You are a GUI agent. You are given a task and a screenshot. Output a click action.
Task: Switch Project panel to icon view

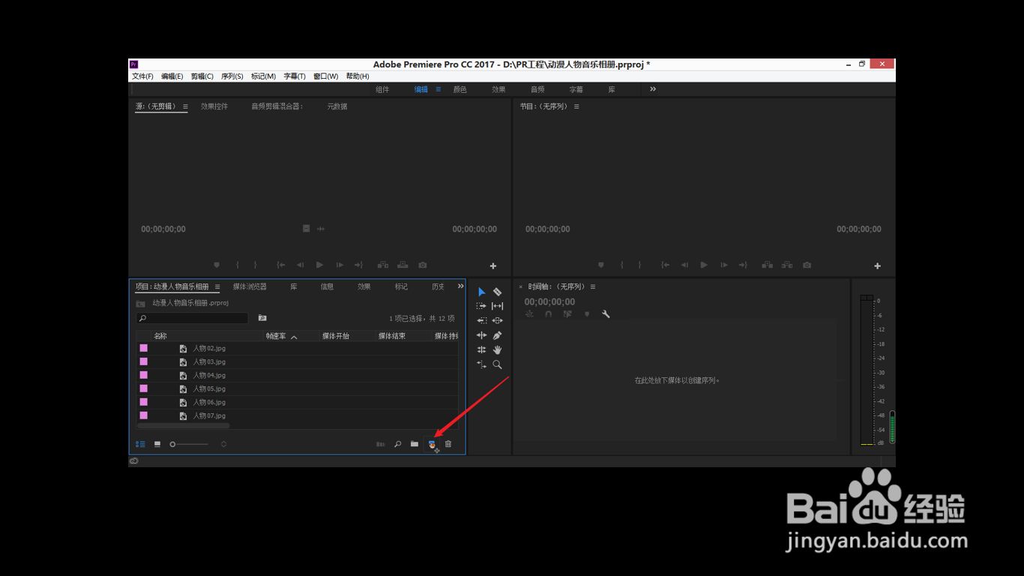point(157,444)
